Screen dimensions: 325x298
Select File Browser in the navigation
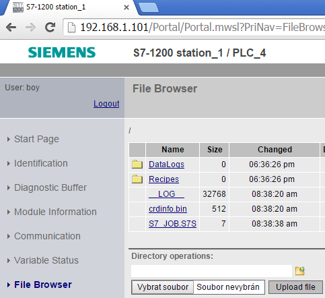(43, 285)
